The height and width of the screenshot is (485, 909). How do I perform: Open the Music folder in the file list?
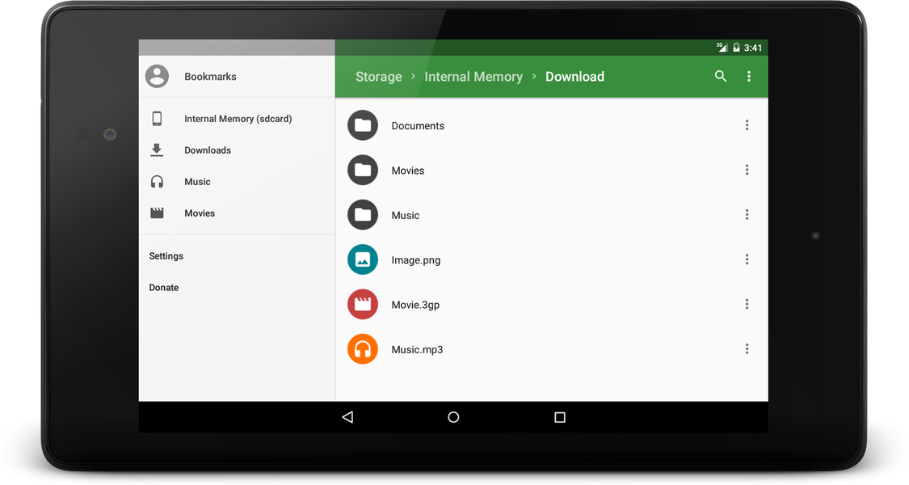pyautogui.click(x=405, y=215)
